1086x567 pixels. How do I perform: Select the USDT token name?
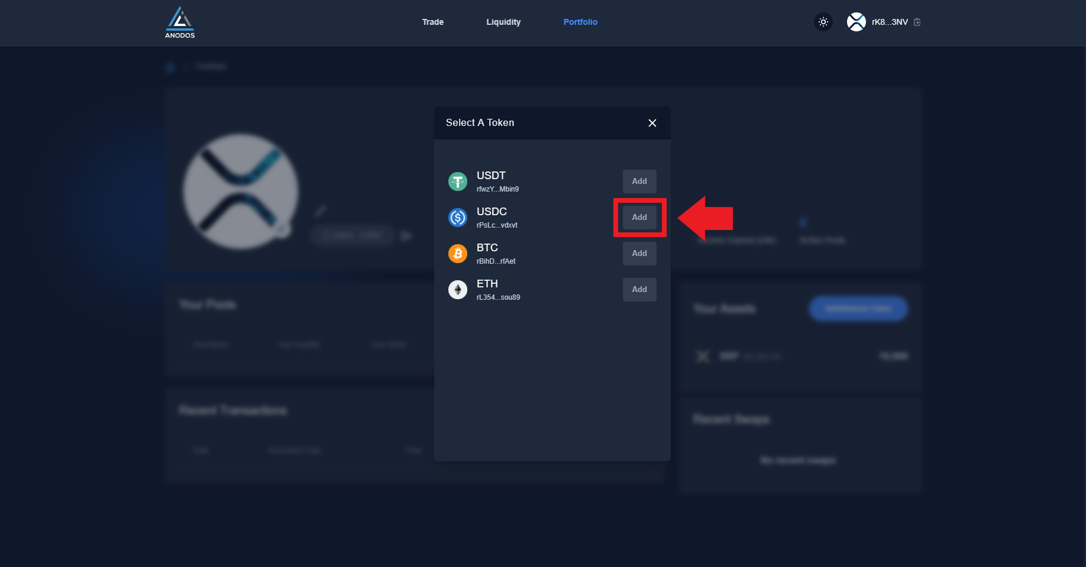click(491, 176)
